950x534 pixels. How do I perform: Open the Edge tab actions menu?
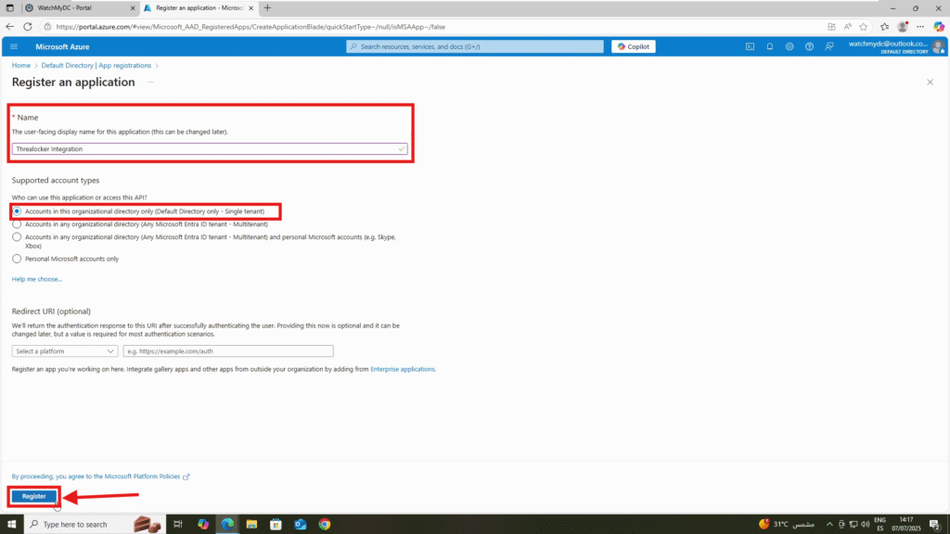pos(9,7)
